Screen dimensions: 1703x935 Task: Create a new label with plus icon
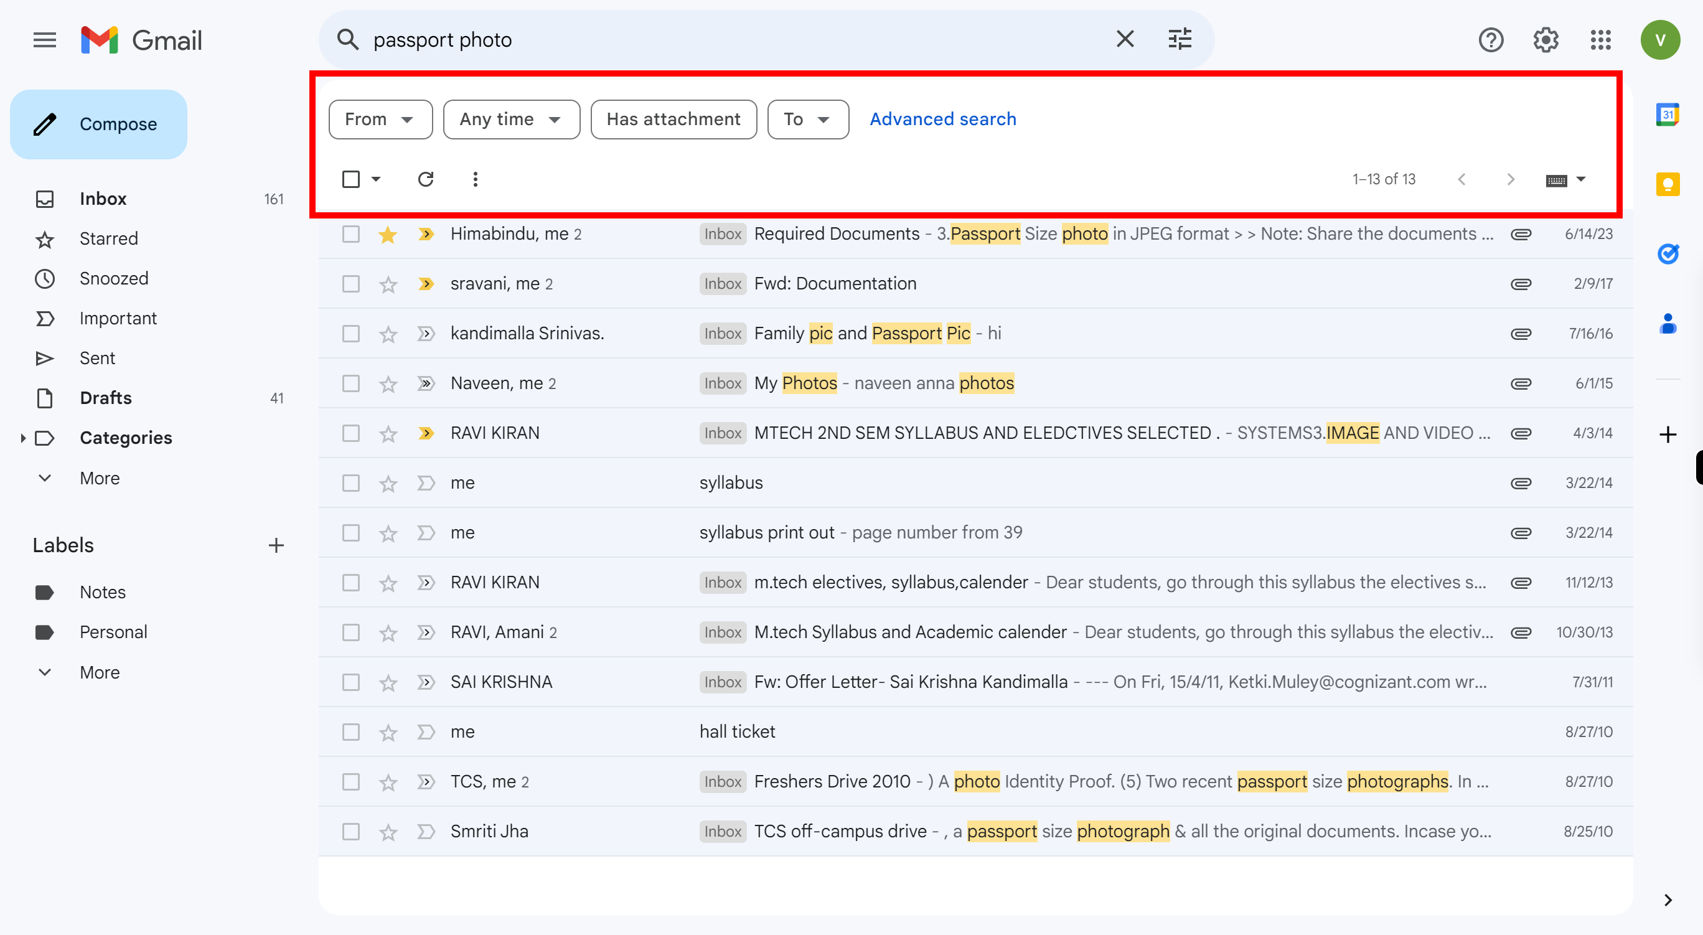click(x=276, y=545)
